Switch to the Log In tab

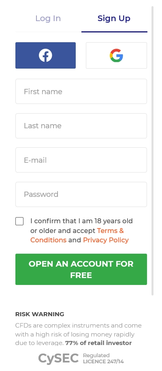point(48,18)
